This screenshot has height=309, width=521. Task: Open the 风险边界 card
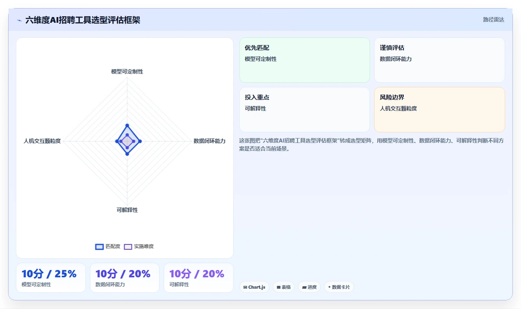[440, 110]
